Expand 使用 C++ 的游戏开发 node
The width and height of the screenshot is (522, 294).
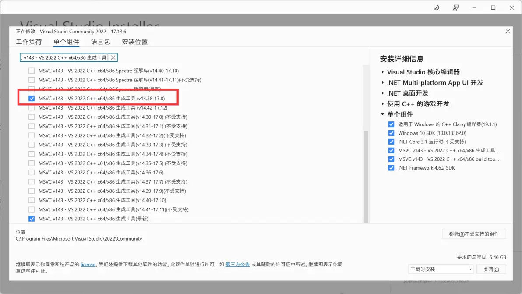click(x=382, y=104)
